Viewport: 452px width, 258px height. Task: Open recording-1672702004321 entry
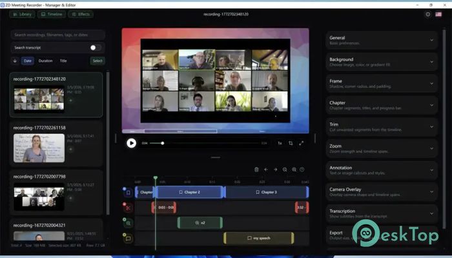[x=56, y=230]
